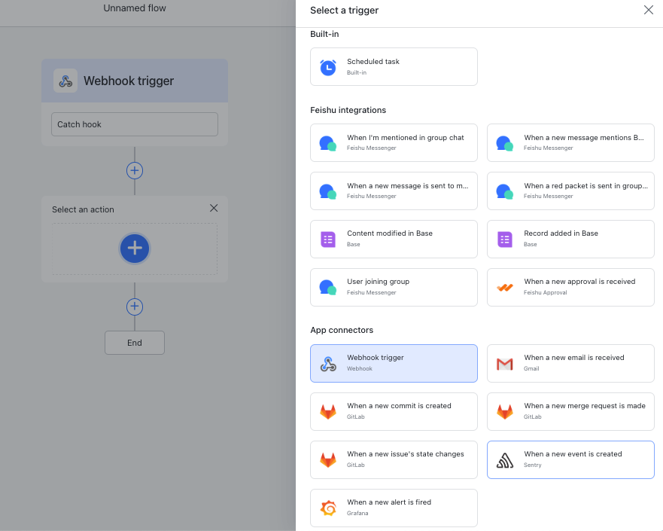The width and height of the screenshot is (663, 531).
Task: Click the Gmail envelope icon
Action: click(x=505, y=364)
